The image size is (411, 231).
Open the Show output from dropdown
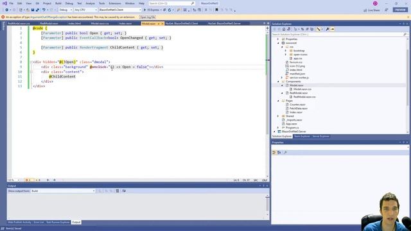pos(63,191)
